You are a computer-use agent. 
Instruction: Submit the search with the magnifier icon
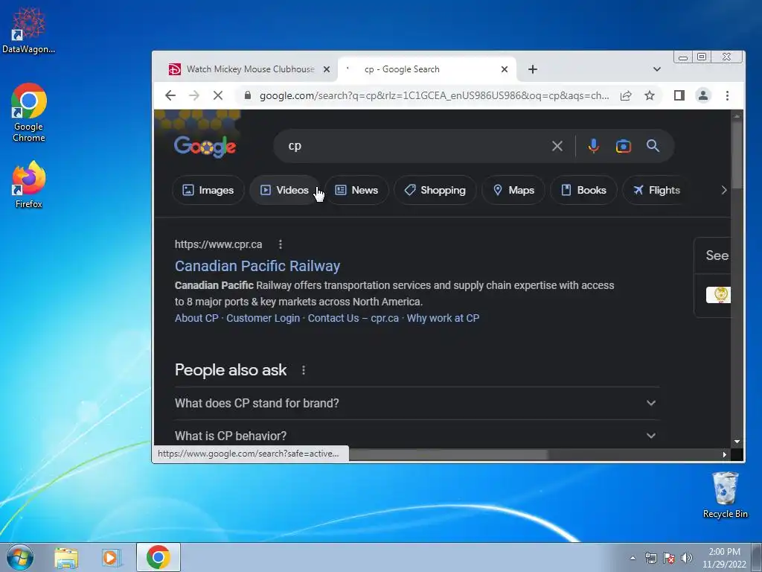point(653,145)
